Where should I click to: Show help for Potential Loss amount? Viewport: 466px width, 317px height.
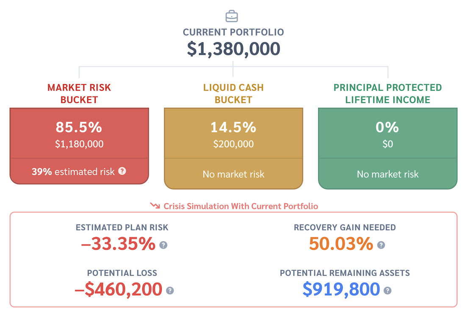click(x=170, y=290)
